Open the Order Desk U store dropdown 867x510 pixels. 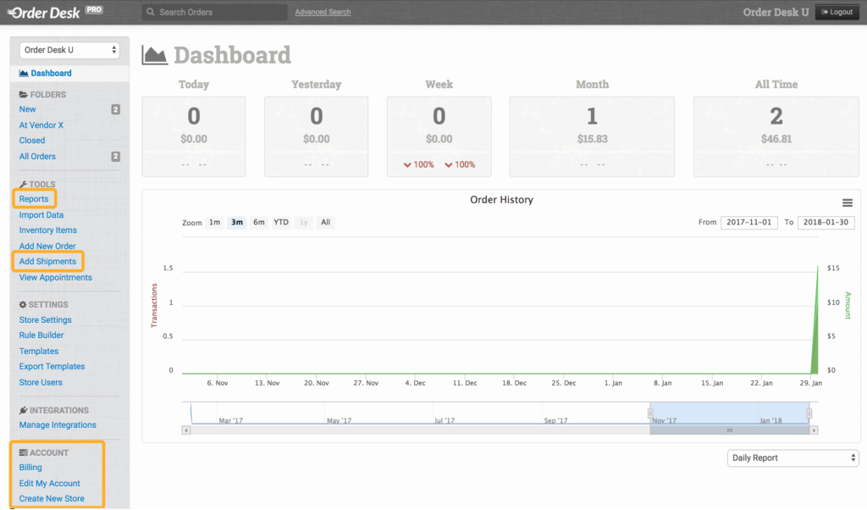tap(69, 51)
